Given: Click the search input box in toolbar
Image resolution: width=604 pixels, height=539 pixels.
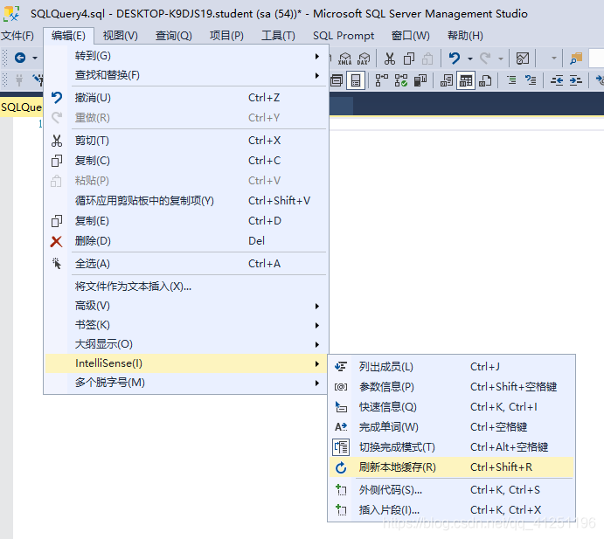Looking at the screenshot, I should point(596,59).
